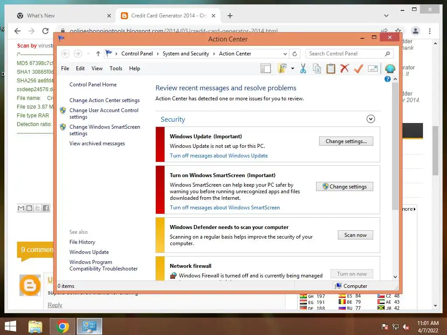Click the muted volume tray icon
The width and height of the screenshot is (447, 335).
click(x=406, y=327)
